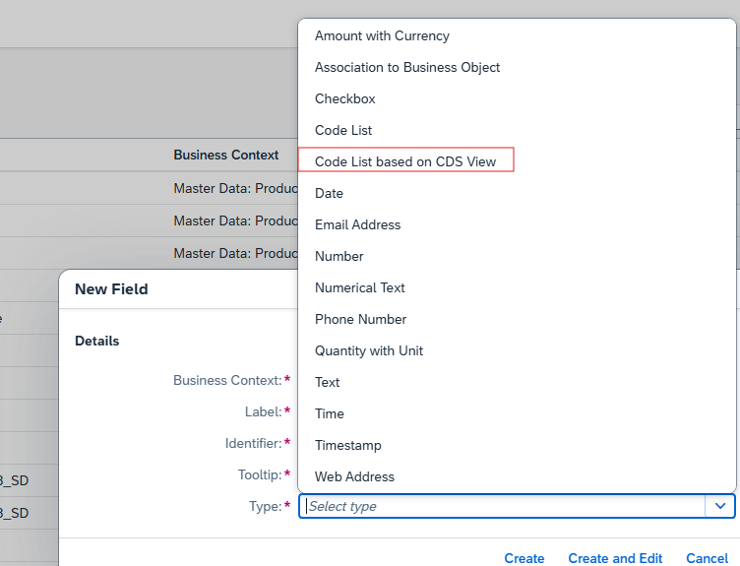Choose Quantity with Unit option
The image size is (740, 566).
369,351
